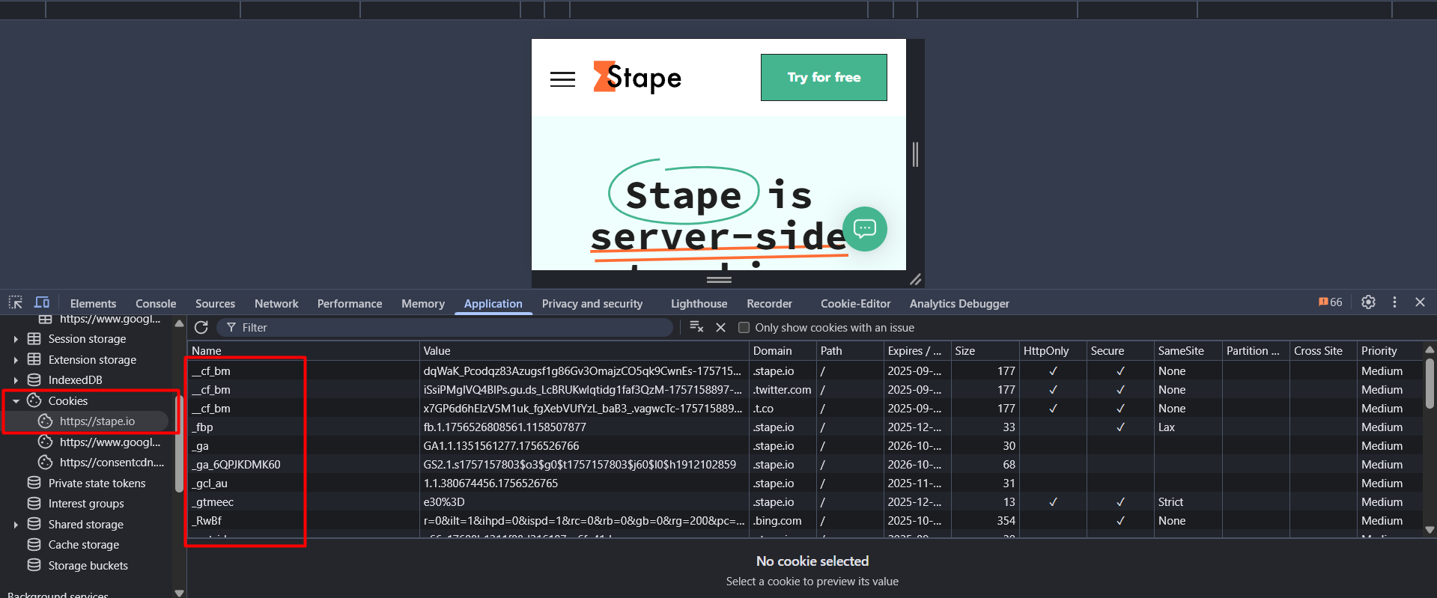
Task: Select the https://stape.io cookies entry
Action: (x=97, y=421)
